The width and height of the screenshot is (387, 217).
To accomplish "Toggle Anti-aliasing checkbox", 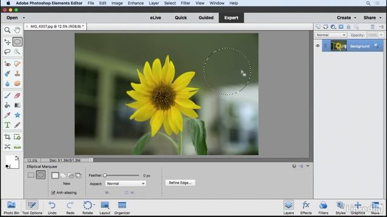I will (x=53, y=193).
